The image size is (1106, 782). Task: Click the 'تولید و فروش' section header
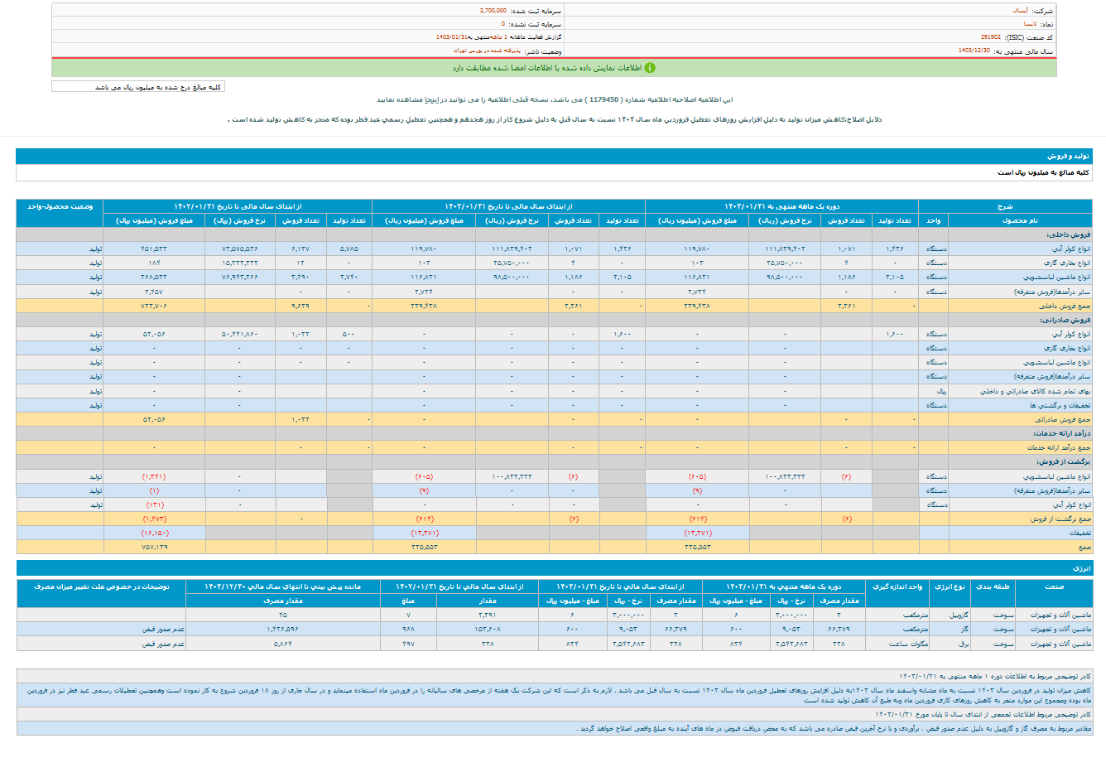point(1068,156)
